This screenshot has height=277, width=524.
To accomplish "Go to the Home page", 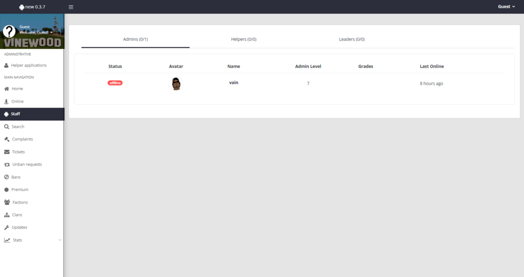I will pyautogui.click(x=17, y=89).
